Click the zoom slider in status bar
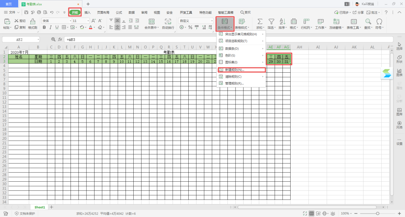The width and height of the screenshot is (405, 217). [377, 213]
